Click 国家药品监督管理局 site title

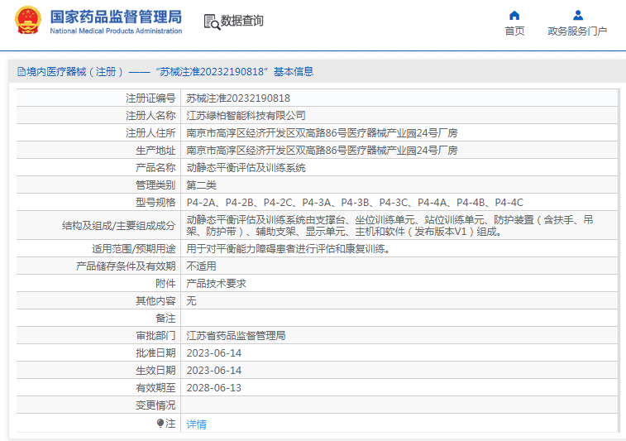pos(116,17)
